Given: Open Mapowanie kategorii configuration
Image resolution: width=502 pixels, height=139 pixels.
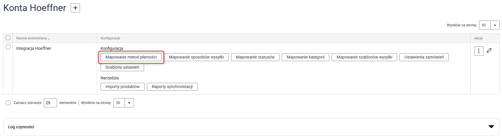Looking at the screenshot, I should pos(305,57).
